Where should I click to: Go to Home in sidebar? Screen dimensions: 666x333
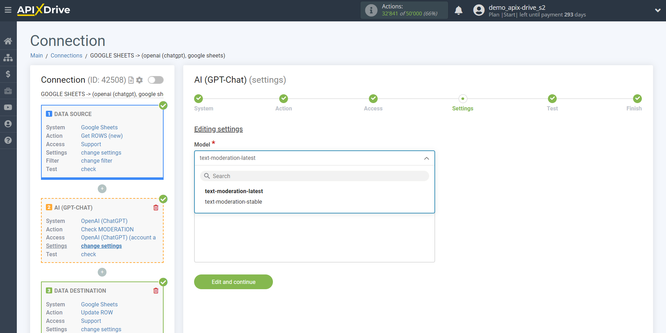(x=8, y=41)
